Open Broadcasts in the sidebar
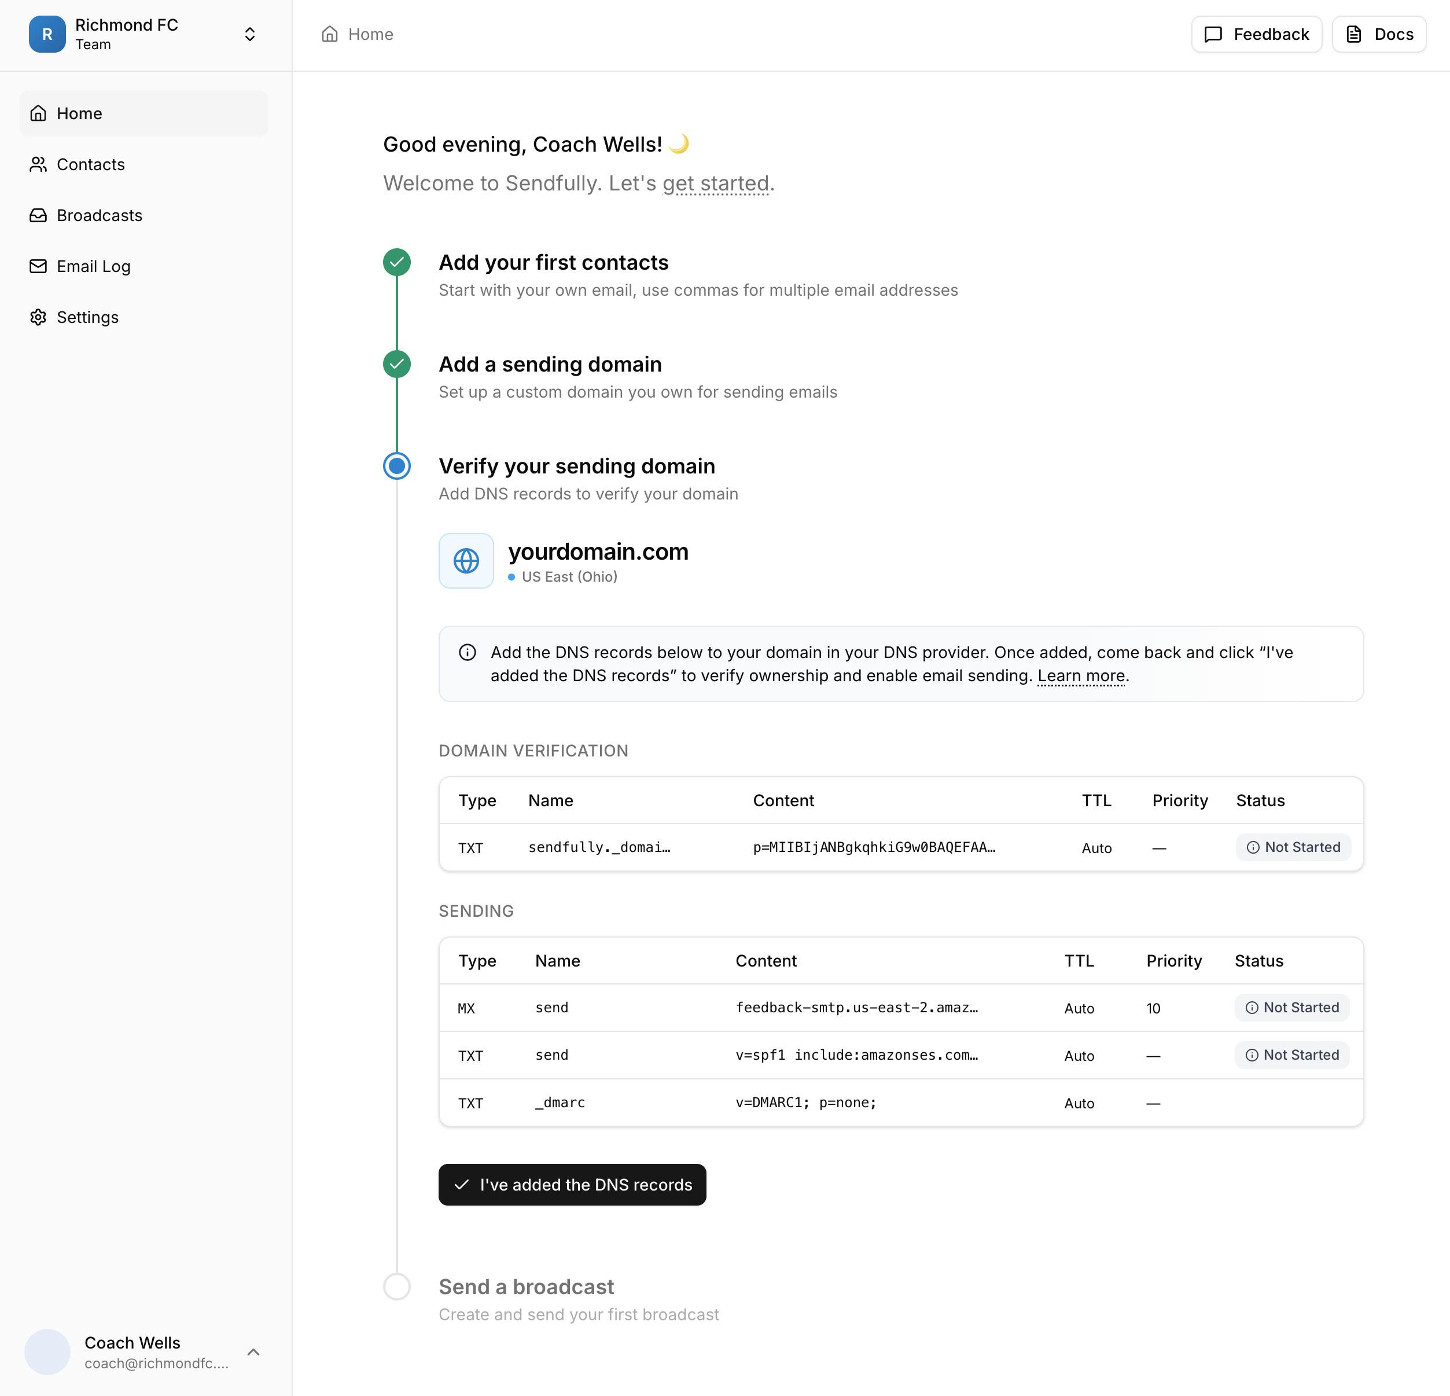This screenshot has width=1450, height=1396. coord(99,215)
